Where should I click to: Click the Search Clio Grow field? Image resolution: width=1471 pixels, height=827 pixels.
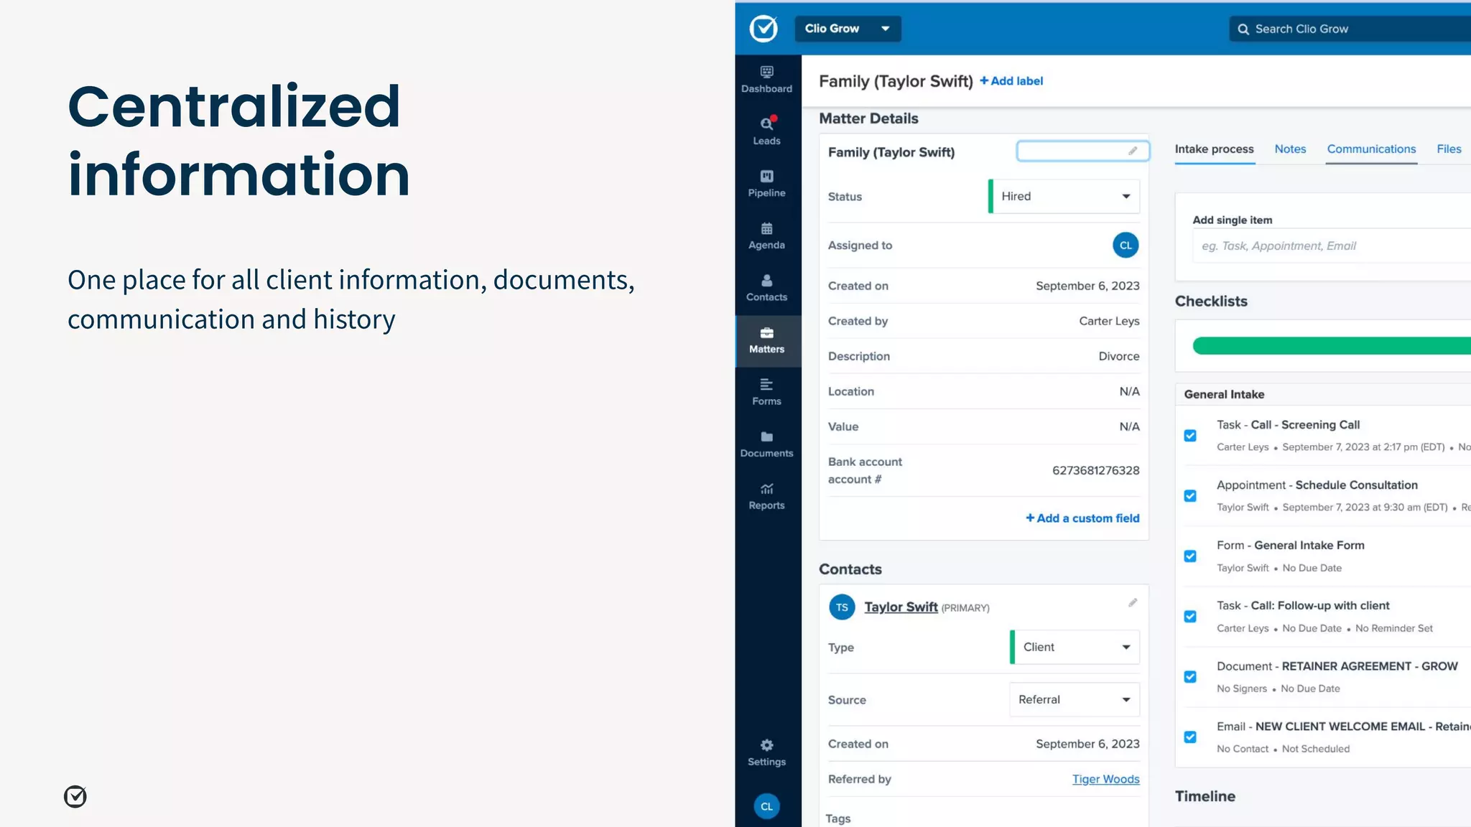click(1350, 29)
